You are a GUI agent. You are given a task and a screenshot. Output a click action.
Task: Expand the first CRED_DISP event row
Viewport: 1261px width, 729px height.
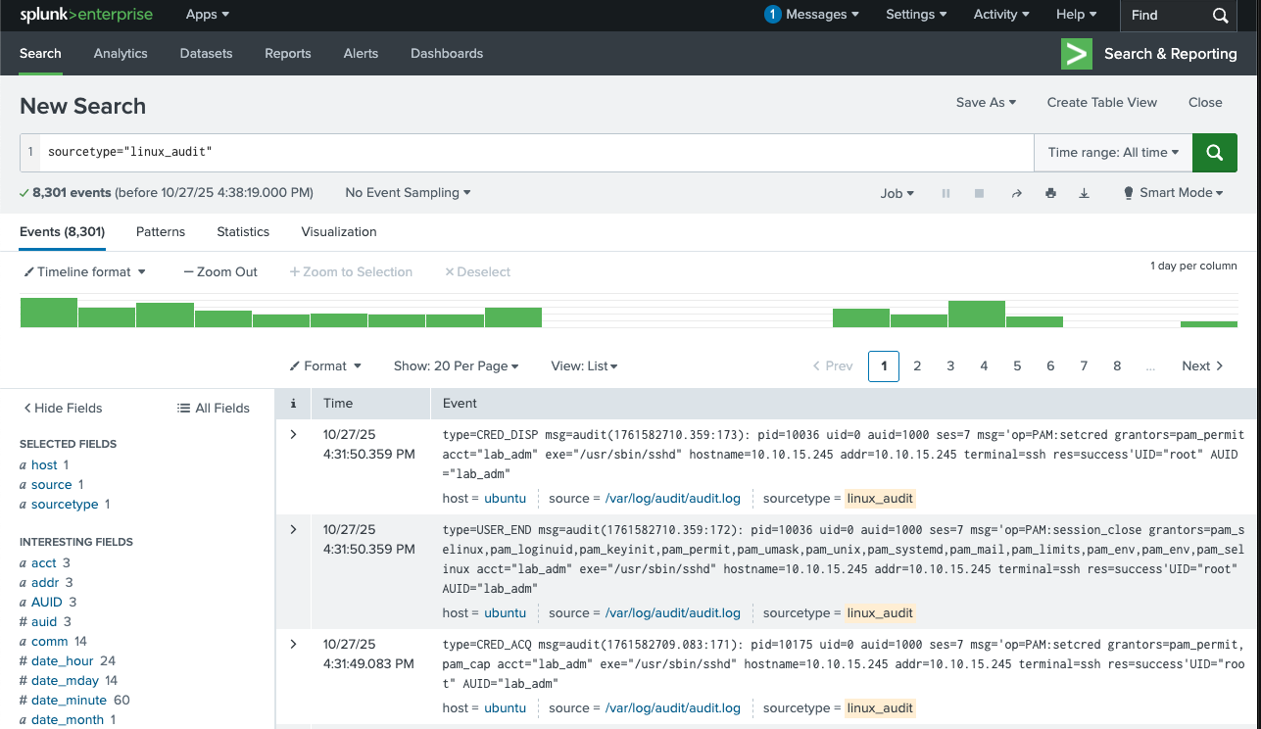coord(293,434)
